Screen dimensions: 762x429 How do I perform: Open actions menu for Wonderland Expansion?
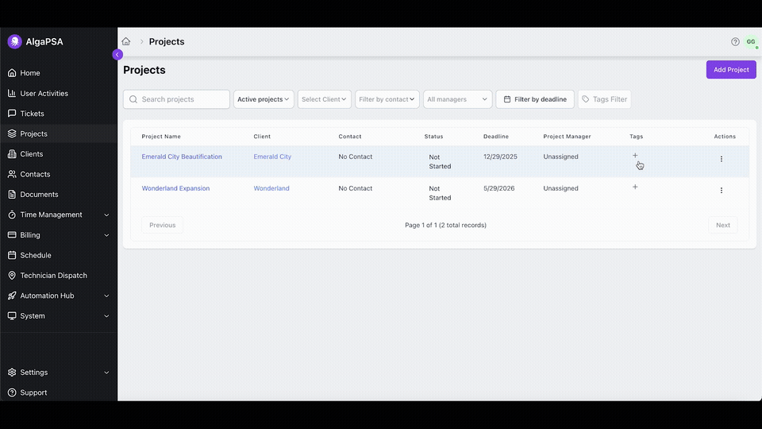[x=721, y=191]
